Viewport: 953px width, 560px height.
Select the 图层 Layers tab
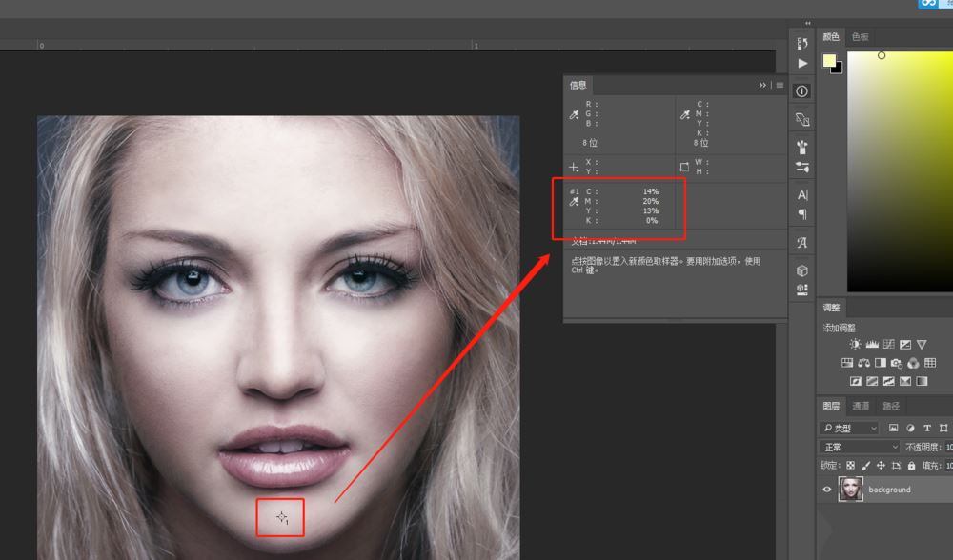831,406
